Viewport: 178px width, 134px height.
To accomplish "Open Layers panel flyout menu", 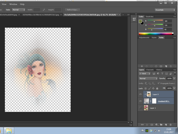I will pos(175,70).
